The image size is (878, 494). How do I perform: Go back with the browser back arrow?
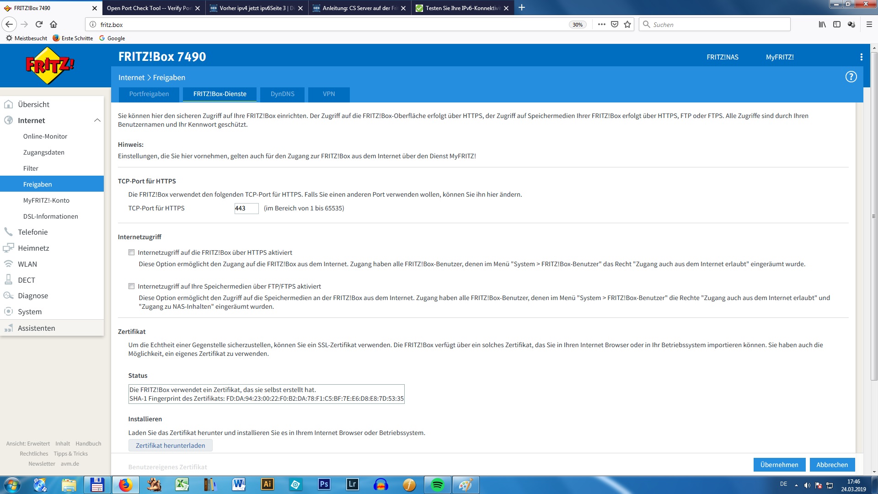[x=9, y=24]
